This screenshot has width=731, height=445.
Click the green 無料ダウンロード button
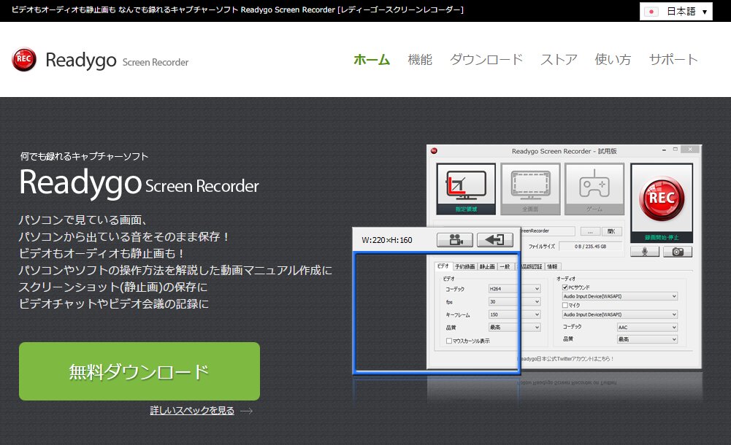point(139,371)
